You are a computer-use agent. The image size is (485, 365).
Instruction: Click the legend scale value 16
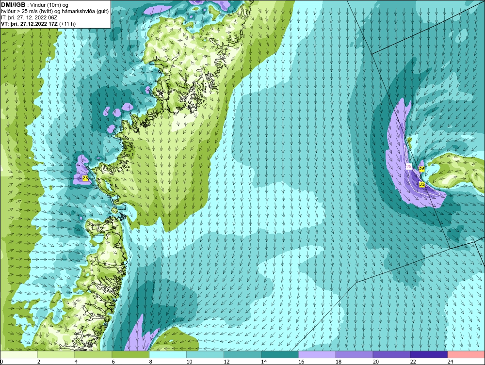(x=301, y=362)
